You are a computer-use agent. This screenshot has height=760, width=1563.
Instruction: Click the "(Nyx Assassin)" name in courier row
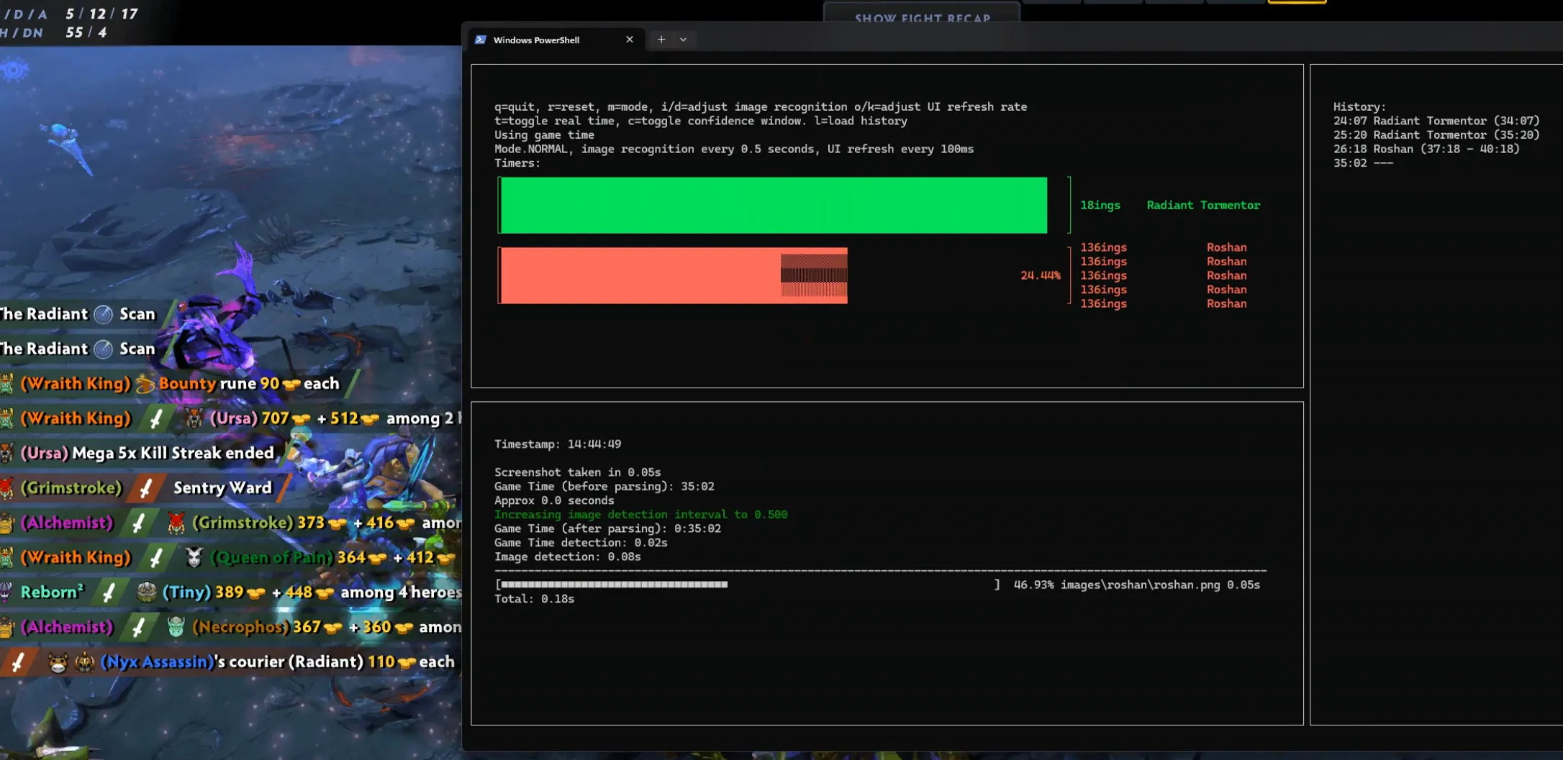pos(158,662)
